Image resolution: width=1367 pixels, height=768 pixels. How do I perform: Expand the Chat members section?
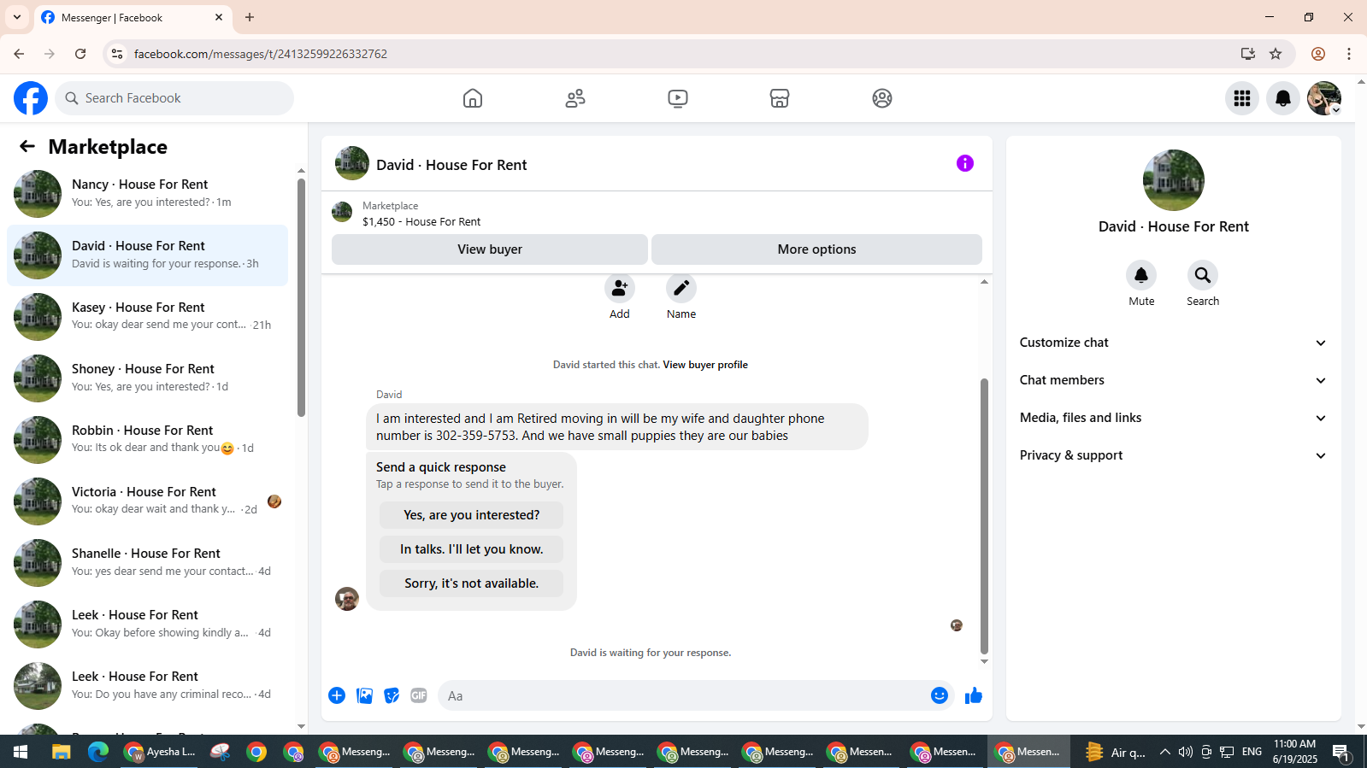click(x=1173, y=380)
